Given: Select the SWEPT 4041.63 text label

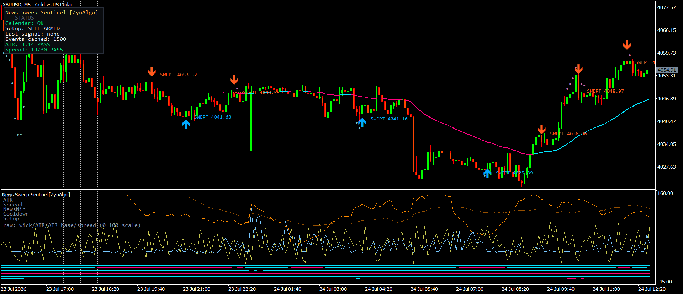Looking at the screenshot, I should pos(213,117).
